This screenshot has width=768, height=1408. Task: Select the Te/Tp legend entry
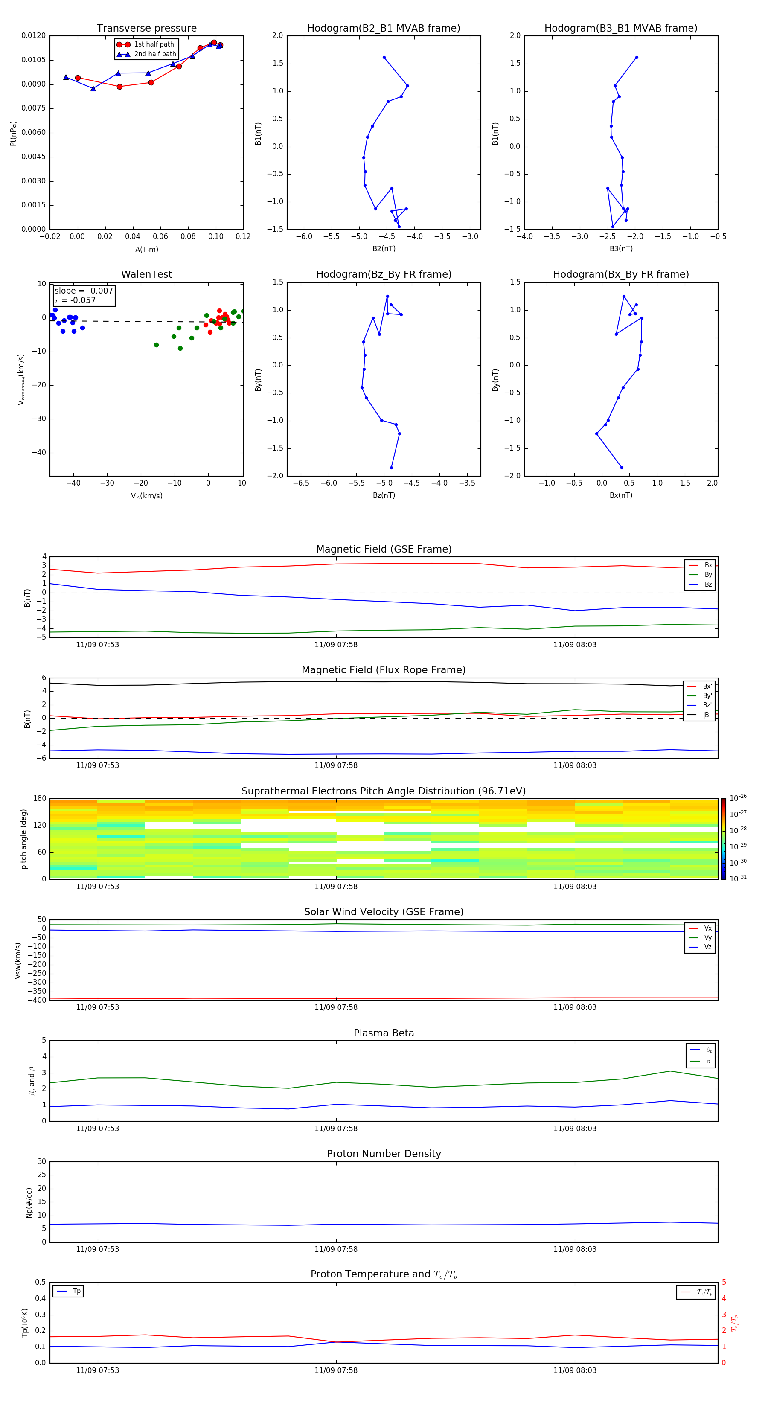pos(696,1292)
